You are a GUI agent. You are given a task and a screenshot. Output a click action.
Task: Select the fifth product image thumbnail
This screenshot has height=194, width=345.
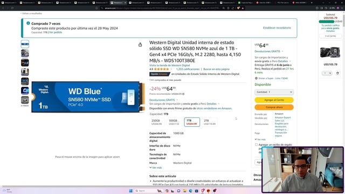[x=25, y=81]
